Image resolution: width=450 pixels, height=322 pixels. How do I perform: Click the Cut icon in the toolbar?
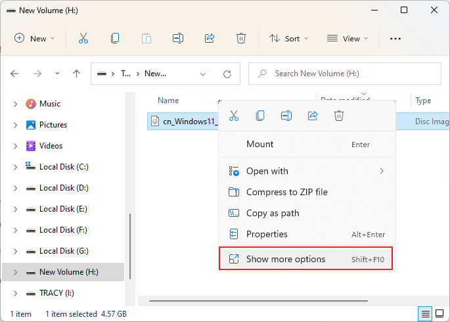83,38
